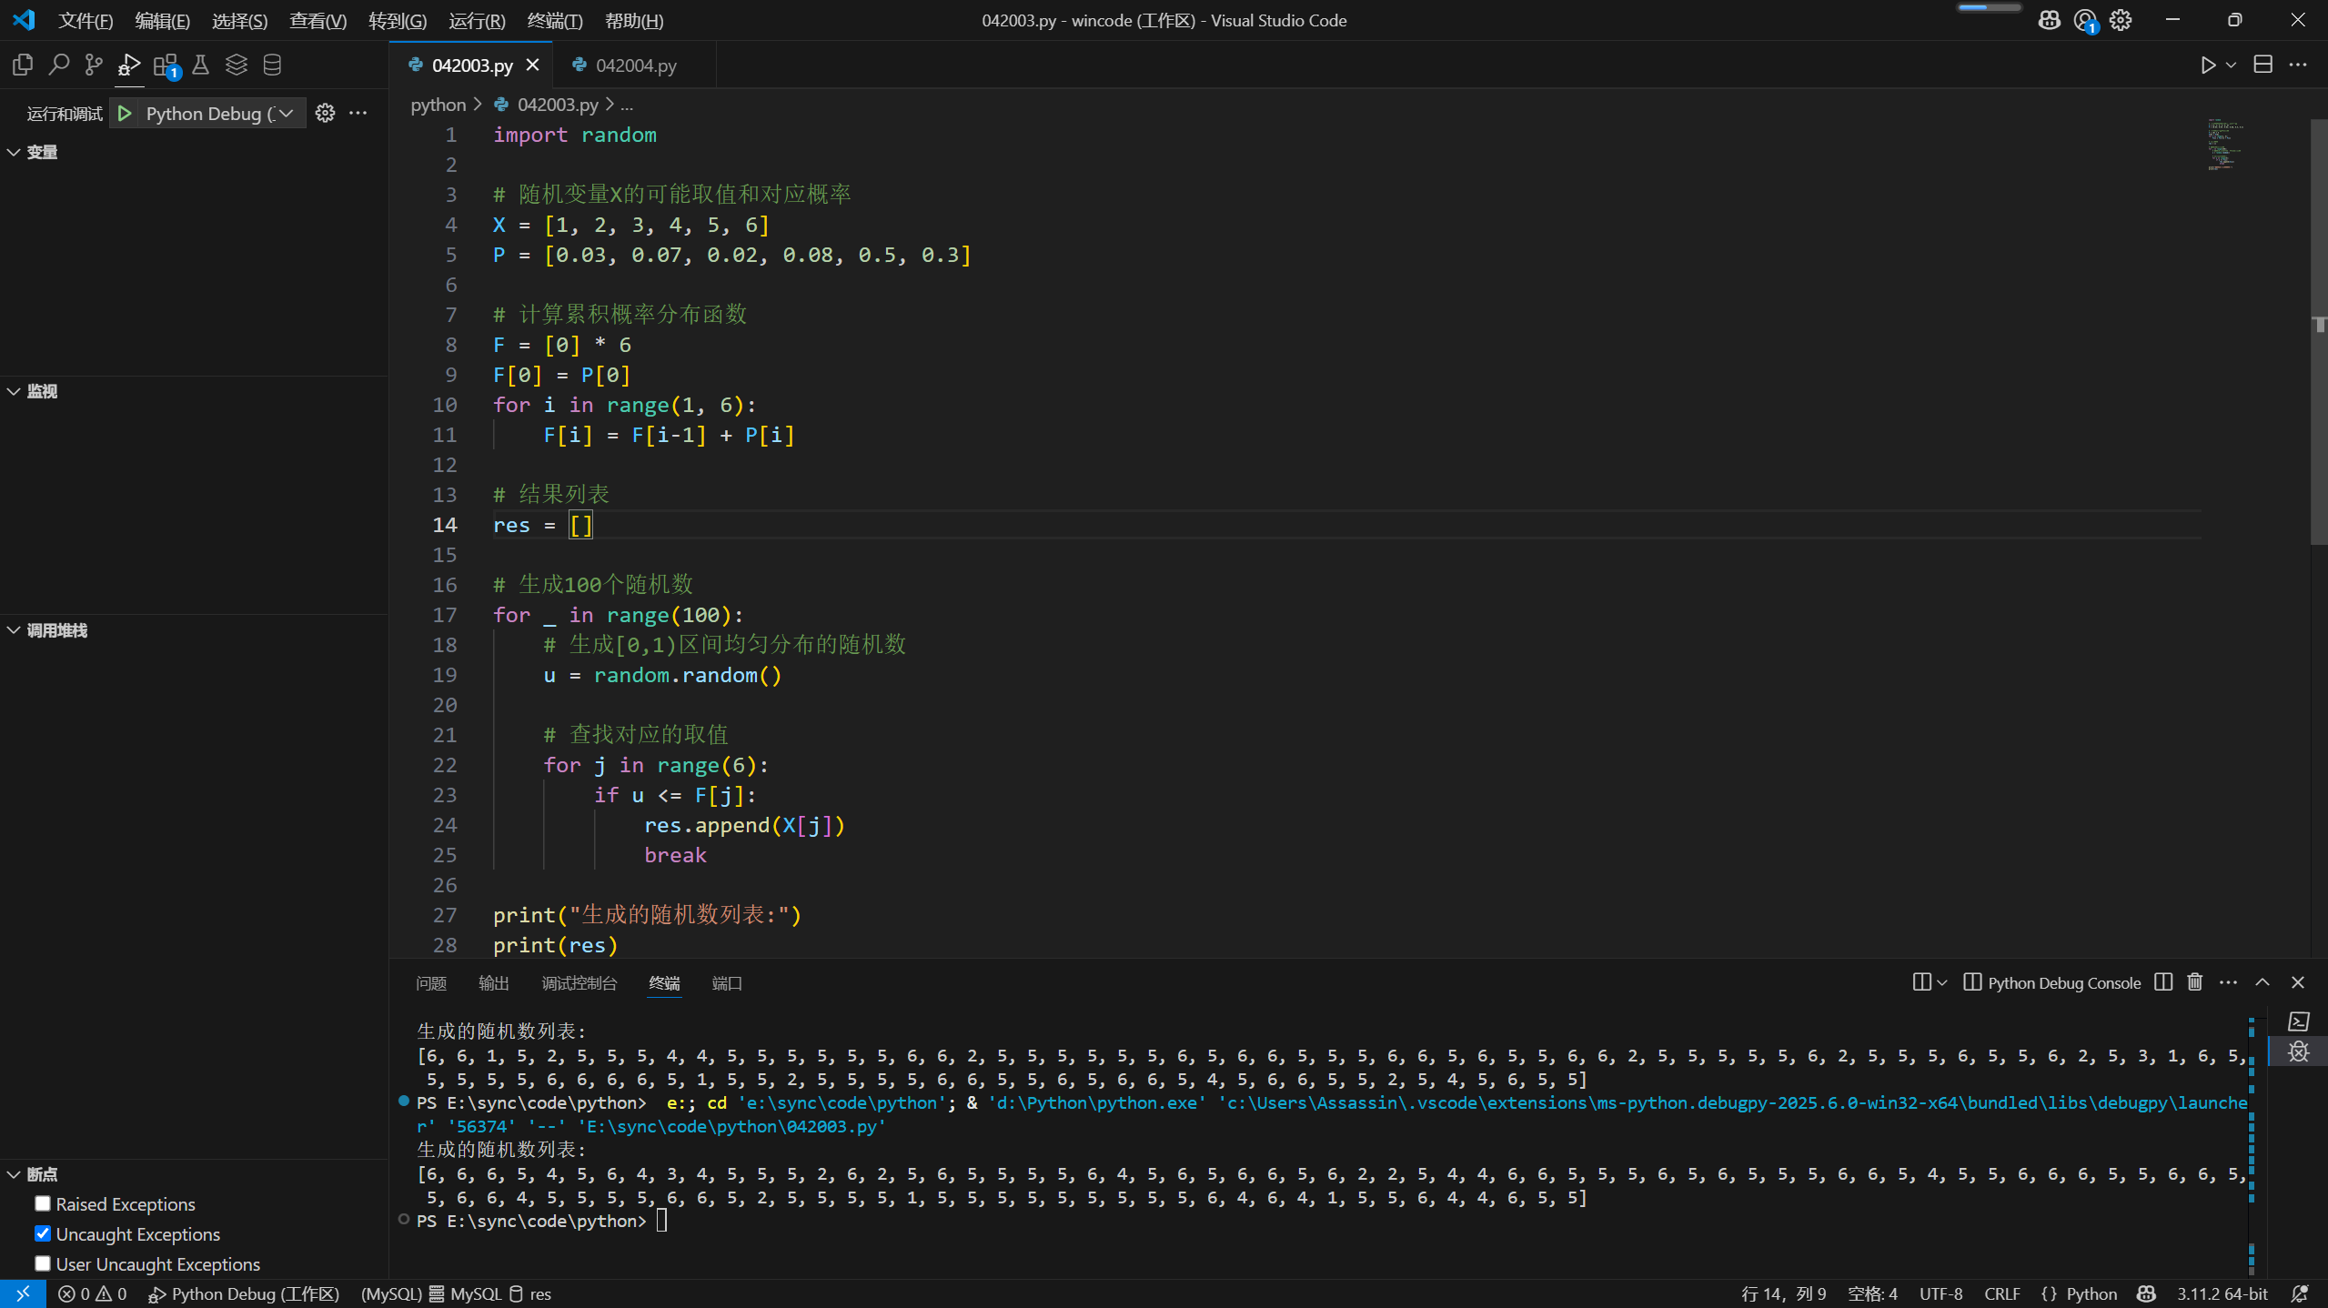Screen dimensions: 2328x1308
Task: Click the CRLF line ending indicator
Action: (x=2001, y=1293)
